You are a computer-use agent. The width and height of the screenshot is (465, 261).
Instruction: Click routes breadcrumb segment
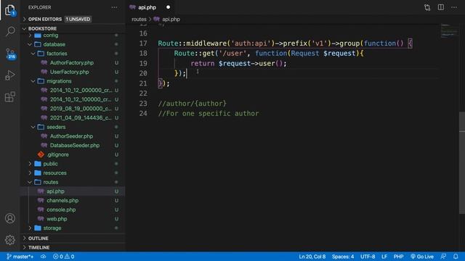[x=139, y=20]
